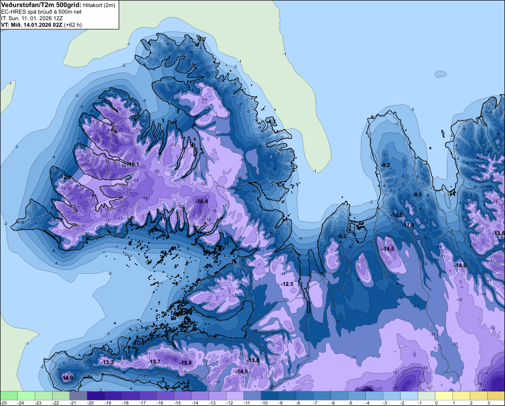Viewport: 505px width, 406px height.
Task: Click the legend scale label 1
Action: [x=454, y=403]
